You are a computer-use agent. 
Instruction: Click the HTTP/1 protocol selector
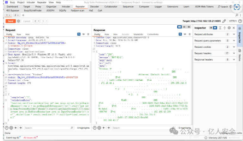[233, 21]
